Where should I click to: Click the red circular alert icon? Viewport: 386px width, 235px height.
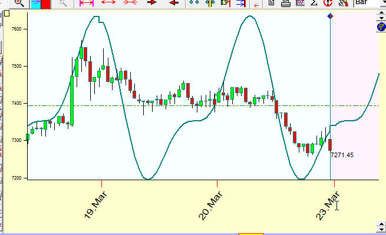click(x=328, y=3)
